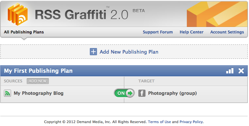Click the My First Publishing Plan title
The image size is (249, 126).
point(38,71)
